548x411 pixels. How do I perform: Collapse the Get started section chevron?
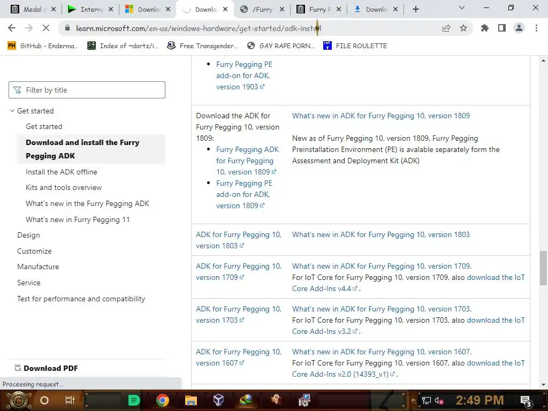[12, 111]
